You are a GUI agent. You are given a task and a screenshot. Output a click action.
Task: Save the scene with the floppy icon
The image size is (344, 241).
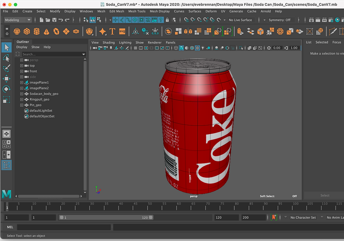pyautogui.click(x=54, y=20)
